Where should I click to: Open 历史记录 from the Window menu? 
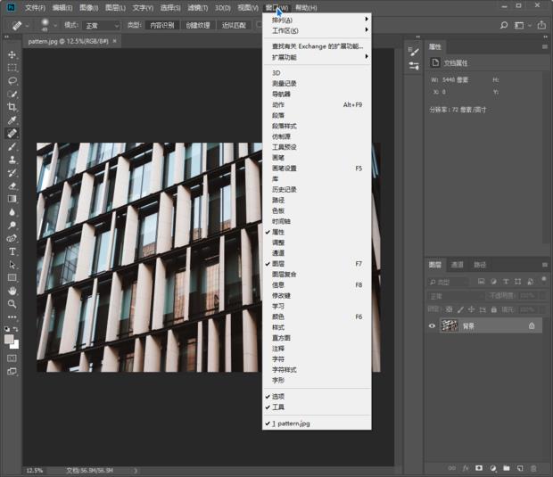coord(285,189)
